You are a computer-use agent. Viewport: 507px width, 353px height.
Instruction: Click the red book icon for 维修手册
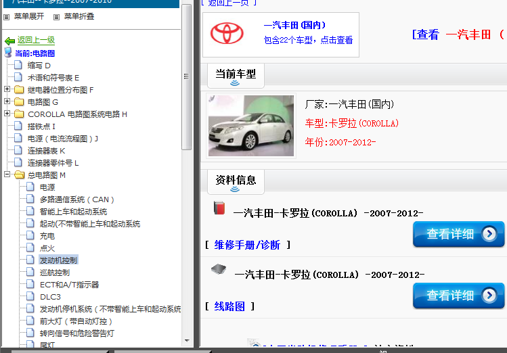coord(219,208)
